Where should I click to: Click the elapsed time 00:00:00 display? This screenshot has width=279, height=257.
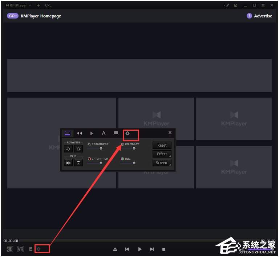click(11, 241)
